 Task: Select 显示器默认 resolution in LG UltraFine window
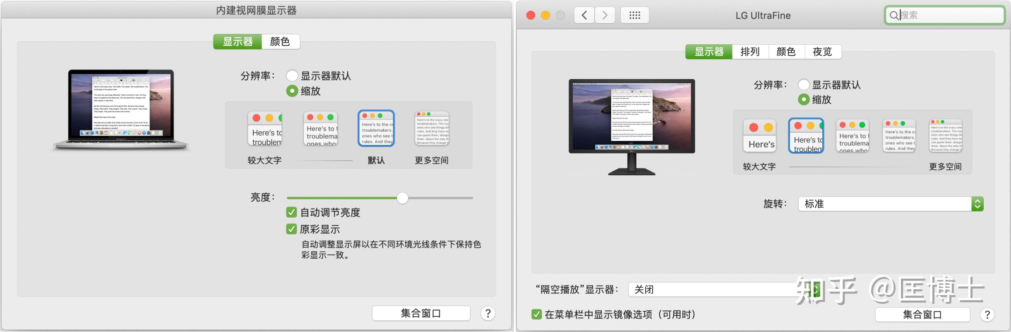804,85
